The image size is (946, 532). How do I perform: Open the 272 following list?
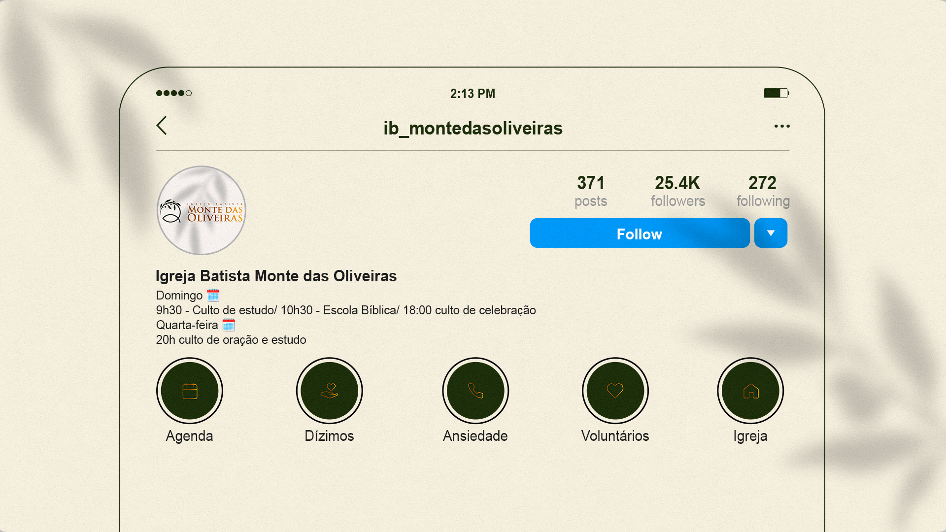(763, 191)
